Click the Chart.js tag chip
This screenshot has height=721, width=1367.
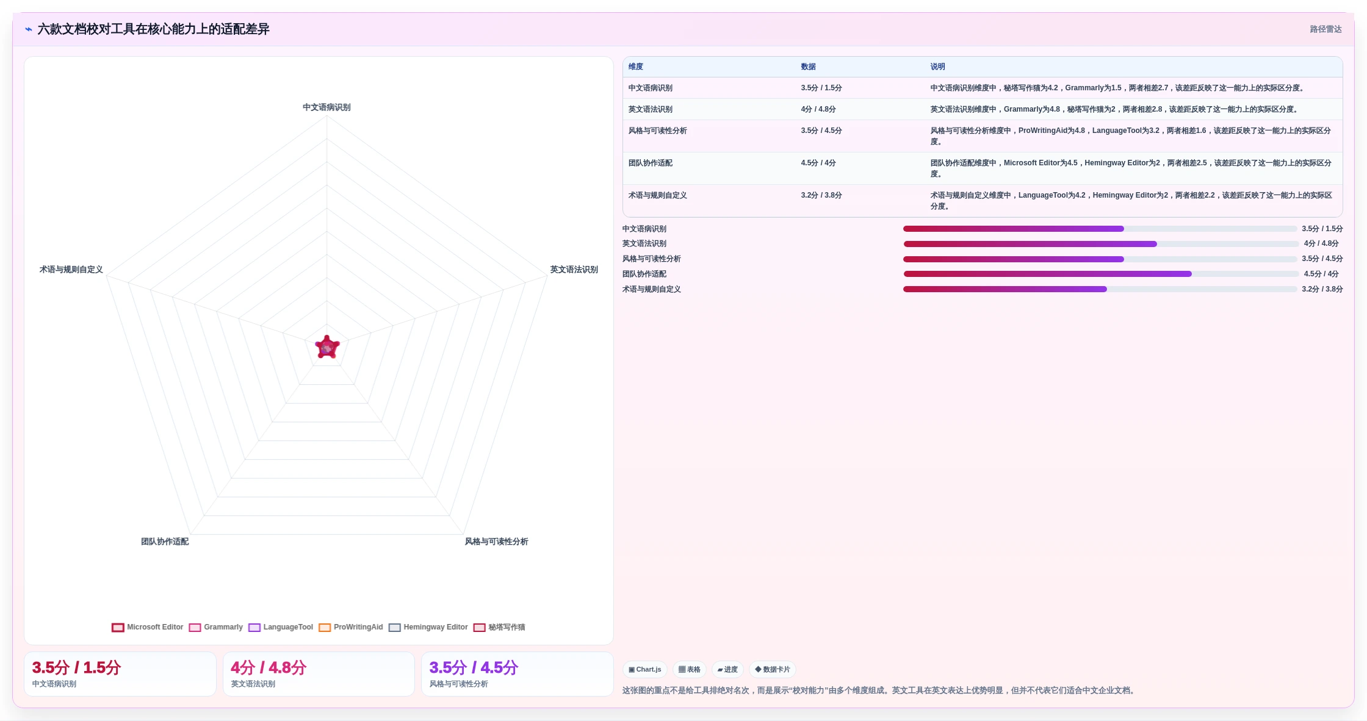click(x=645, y=670)
